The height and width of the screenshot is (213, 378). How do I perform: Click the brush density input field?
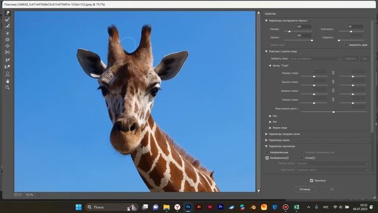click(356, 27)
